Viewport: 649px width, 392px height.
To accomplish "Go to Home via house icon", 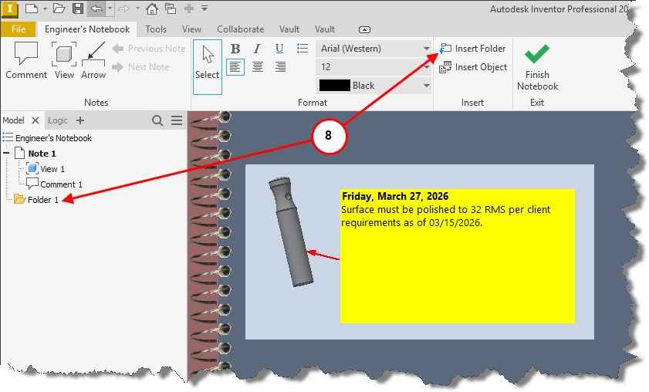I will click(152, 8).
